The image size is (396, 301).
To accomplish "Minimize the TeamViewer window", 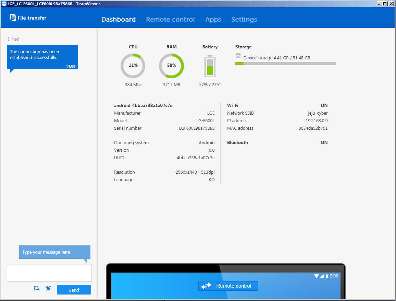I will coord(379,3).
